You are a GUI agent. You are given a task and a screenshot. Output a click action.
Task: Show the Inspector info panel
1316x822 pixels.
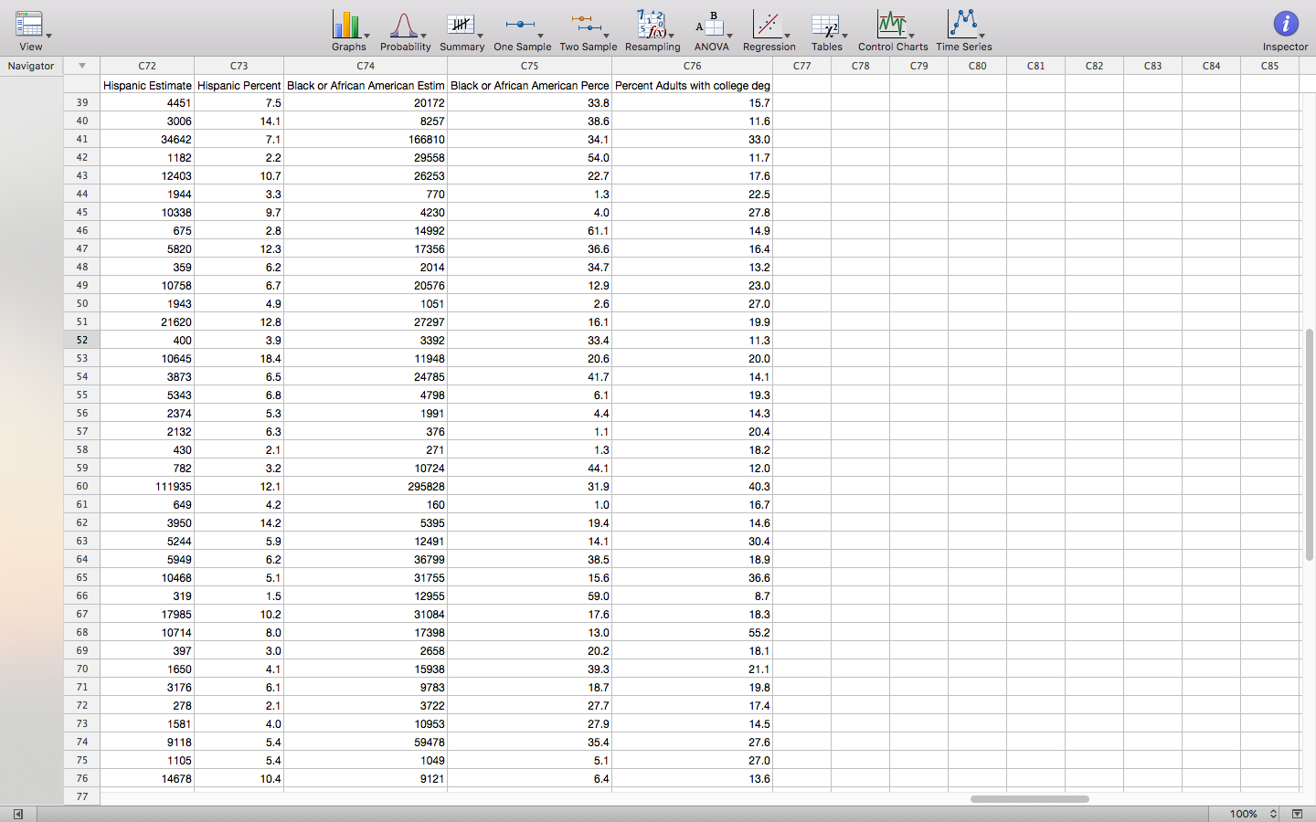(x=1286, y=25)
